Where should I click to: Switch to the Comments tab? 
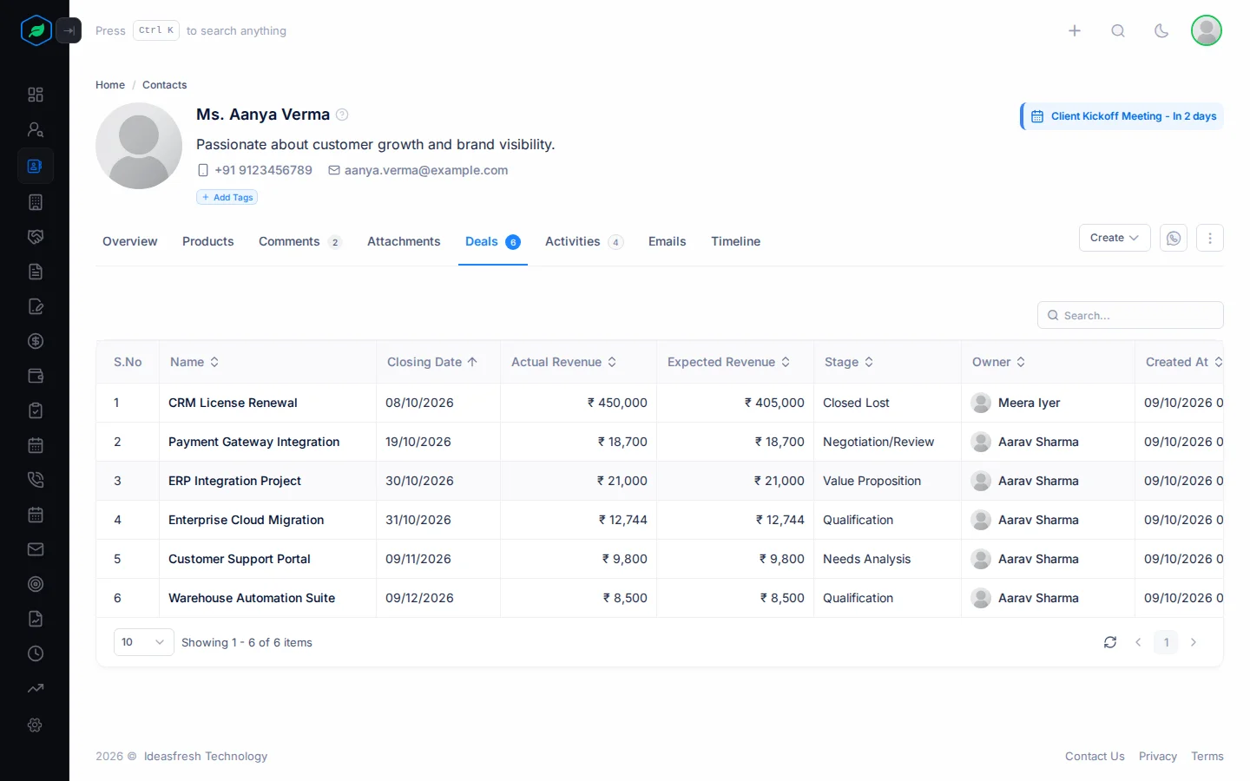(x=299, y=241)
